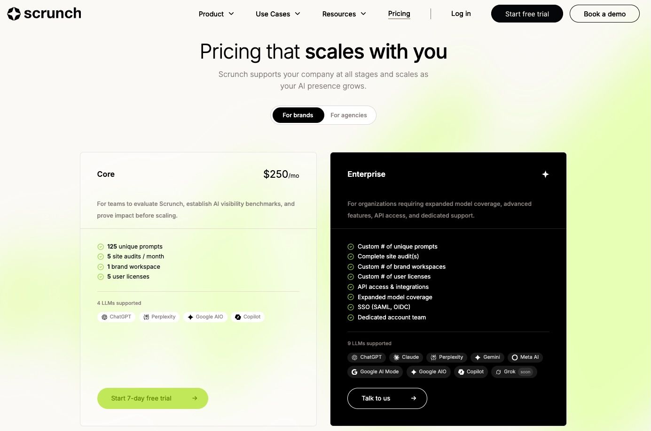The image size is (651, 431).
Task: Click 'Talk to us' on Enterprise plan
Action: 387,398
